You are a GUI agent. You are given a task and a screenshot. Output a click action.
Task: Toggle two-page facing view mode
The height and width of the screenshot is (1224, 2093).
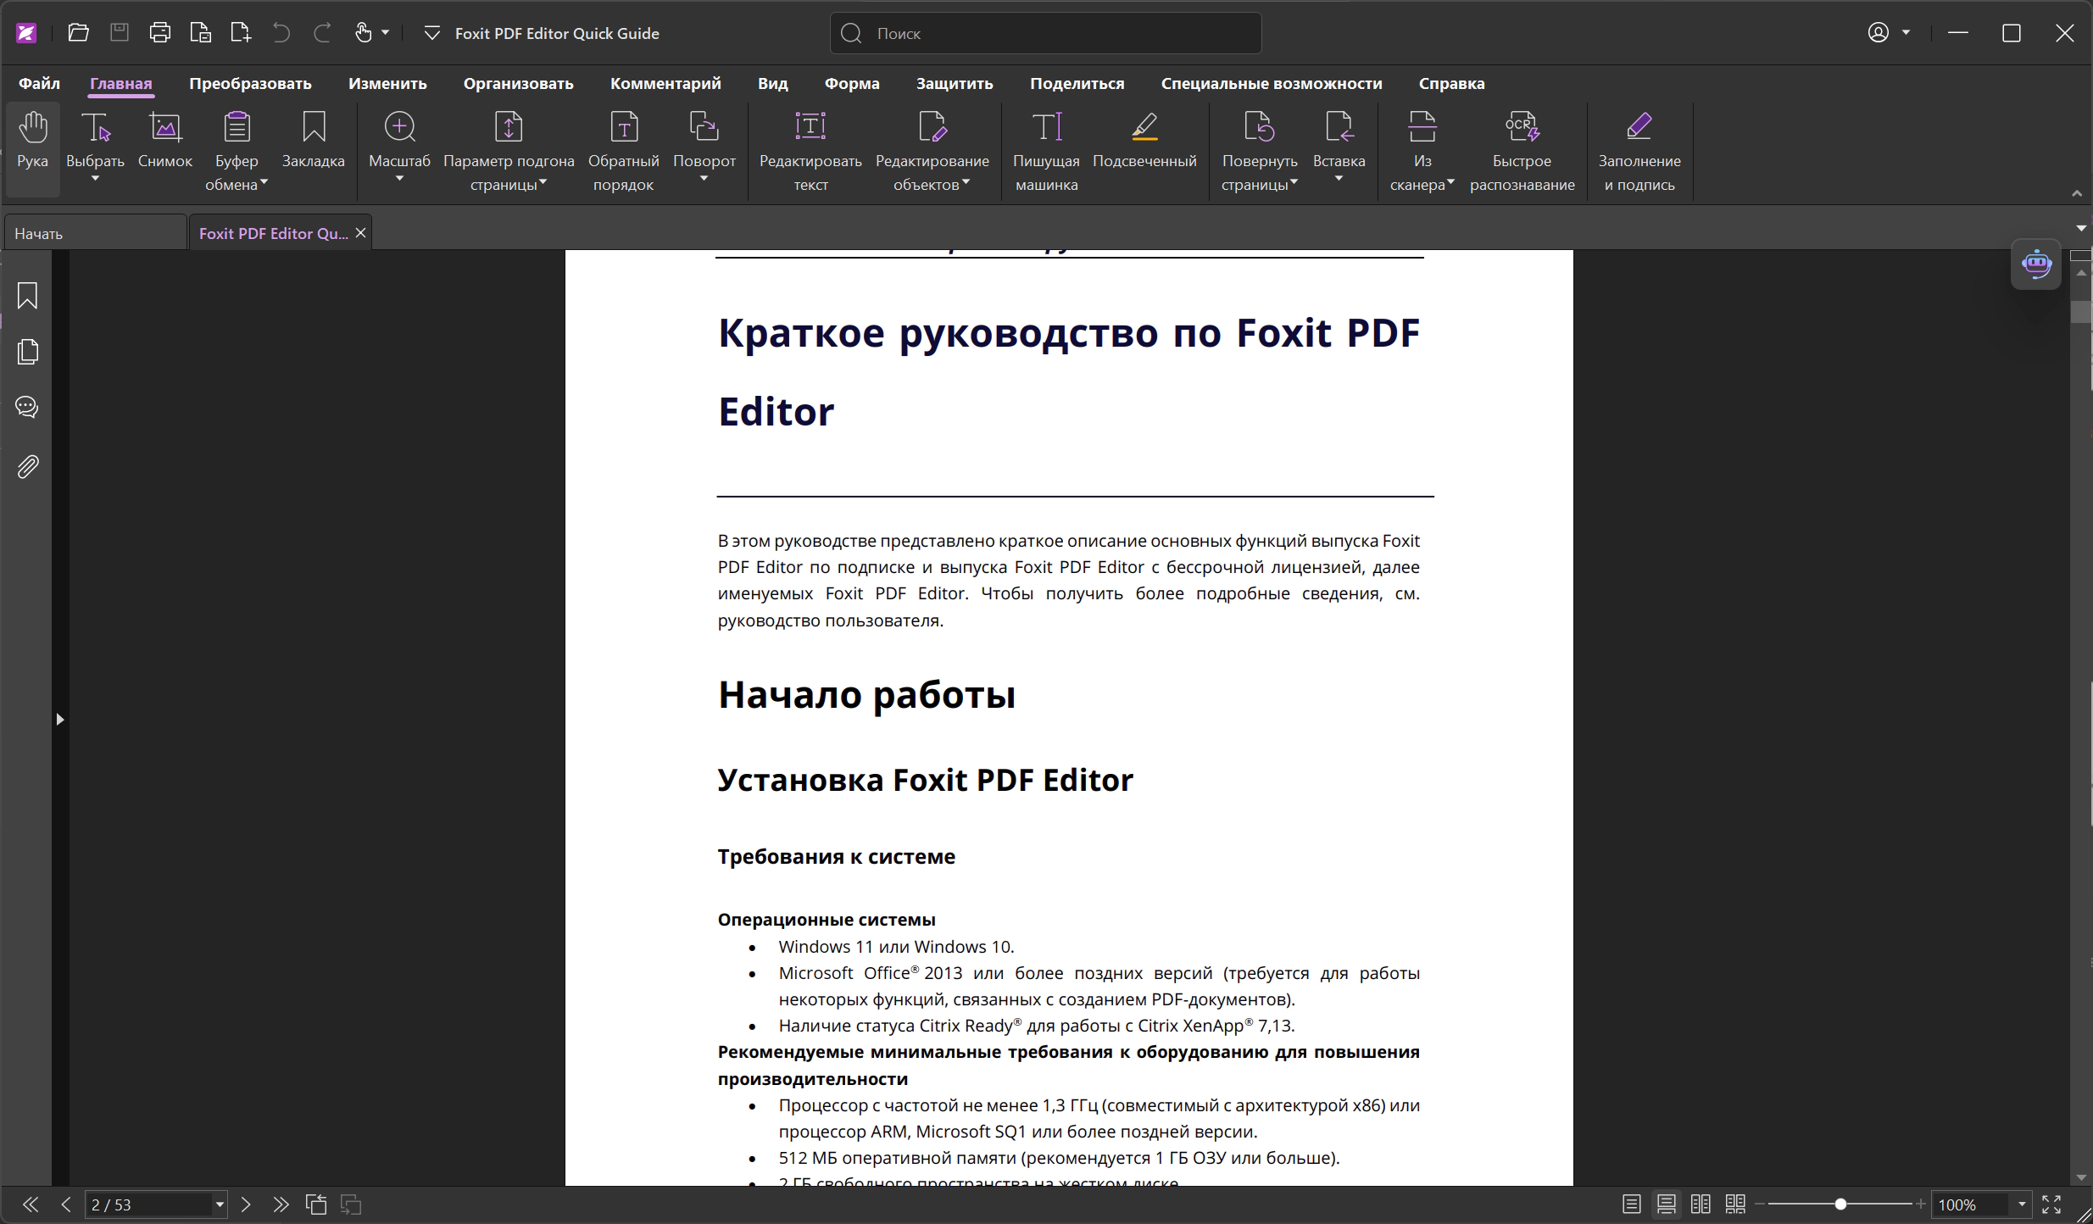(x=1701, y=1205)
